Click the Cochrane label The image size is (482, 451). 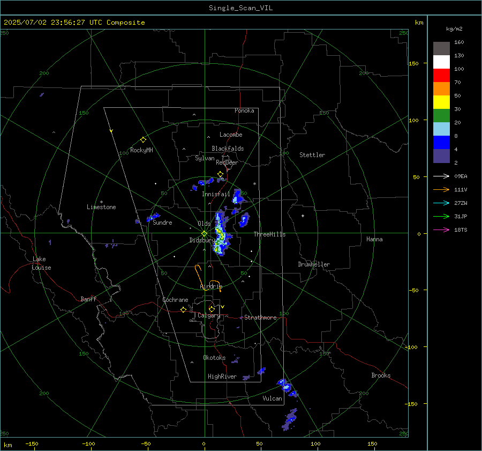point(175,300)
